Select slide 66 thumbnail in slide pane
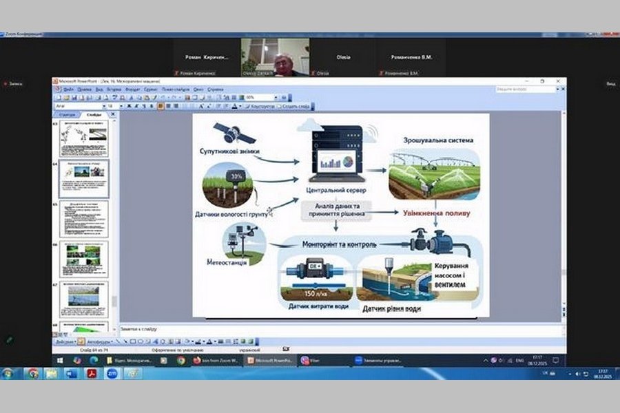This screenshot has height=413, width=620. coord(83,257)
